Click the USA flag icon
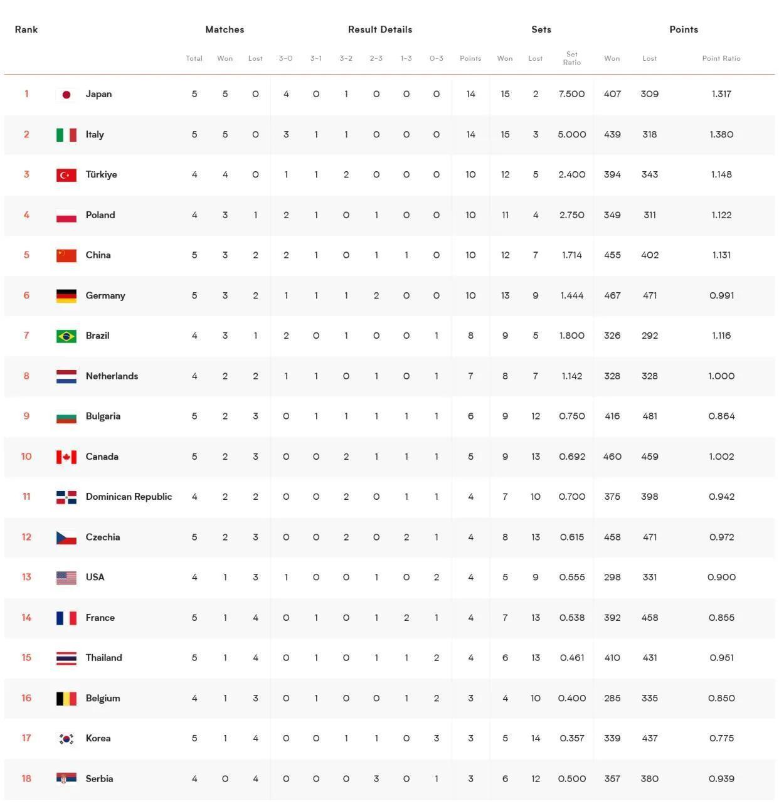This screenshot has width=779, height=804. click(66, 578)
